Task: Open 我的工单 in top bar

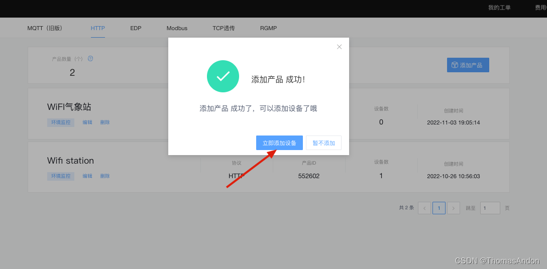Action: click(499, 8)
